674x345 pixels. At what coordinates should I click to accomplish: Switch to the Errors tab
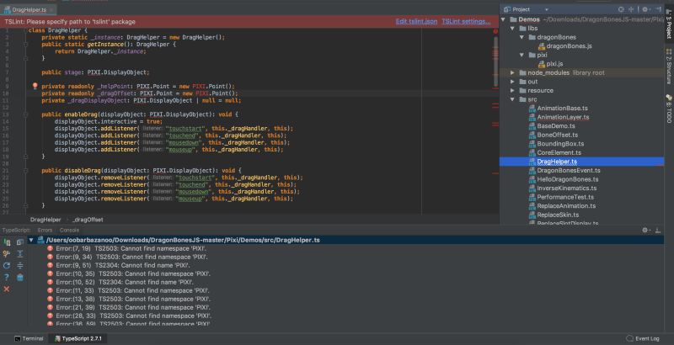(x=45, y=230)
